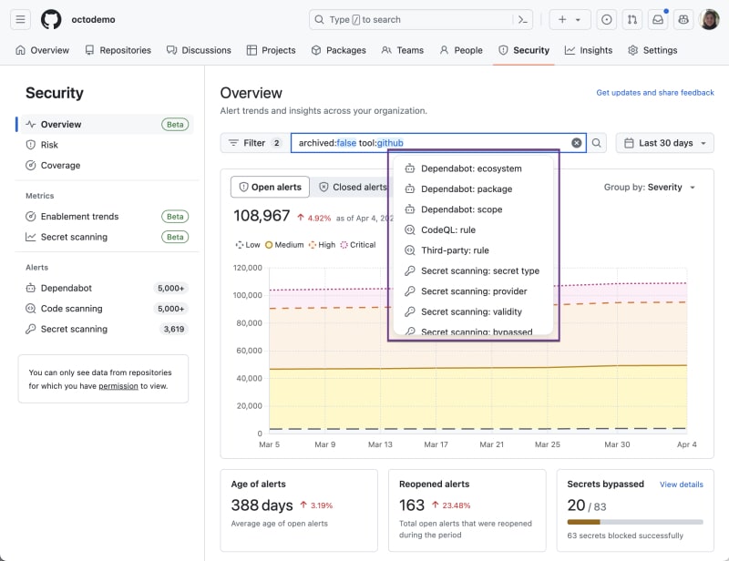Open the Group by Severity dropdown
This screenshot has width=729, height=561.
[x=650, y=187]
